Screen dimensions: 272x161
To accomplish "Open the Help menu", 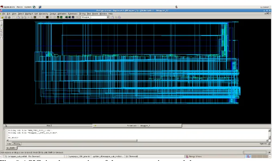I will coord(111,14).
